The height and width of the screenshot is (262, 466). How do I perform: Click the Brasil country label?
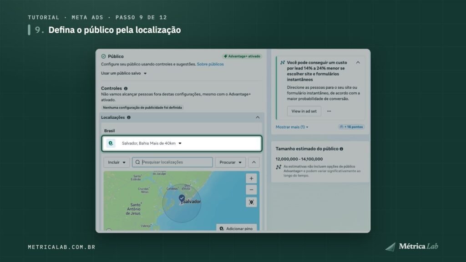pyautogui.click(x=109, y=131)
